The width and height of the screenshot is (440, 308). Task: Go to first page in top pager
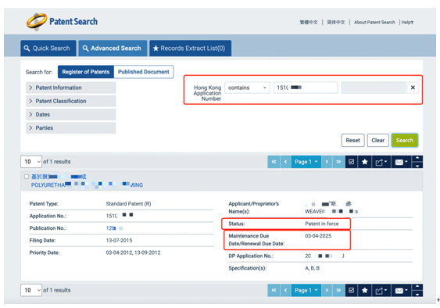point(274,162)
